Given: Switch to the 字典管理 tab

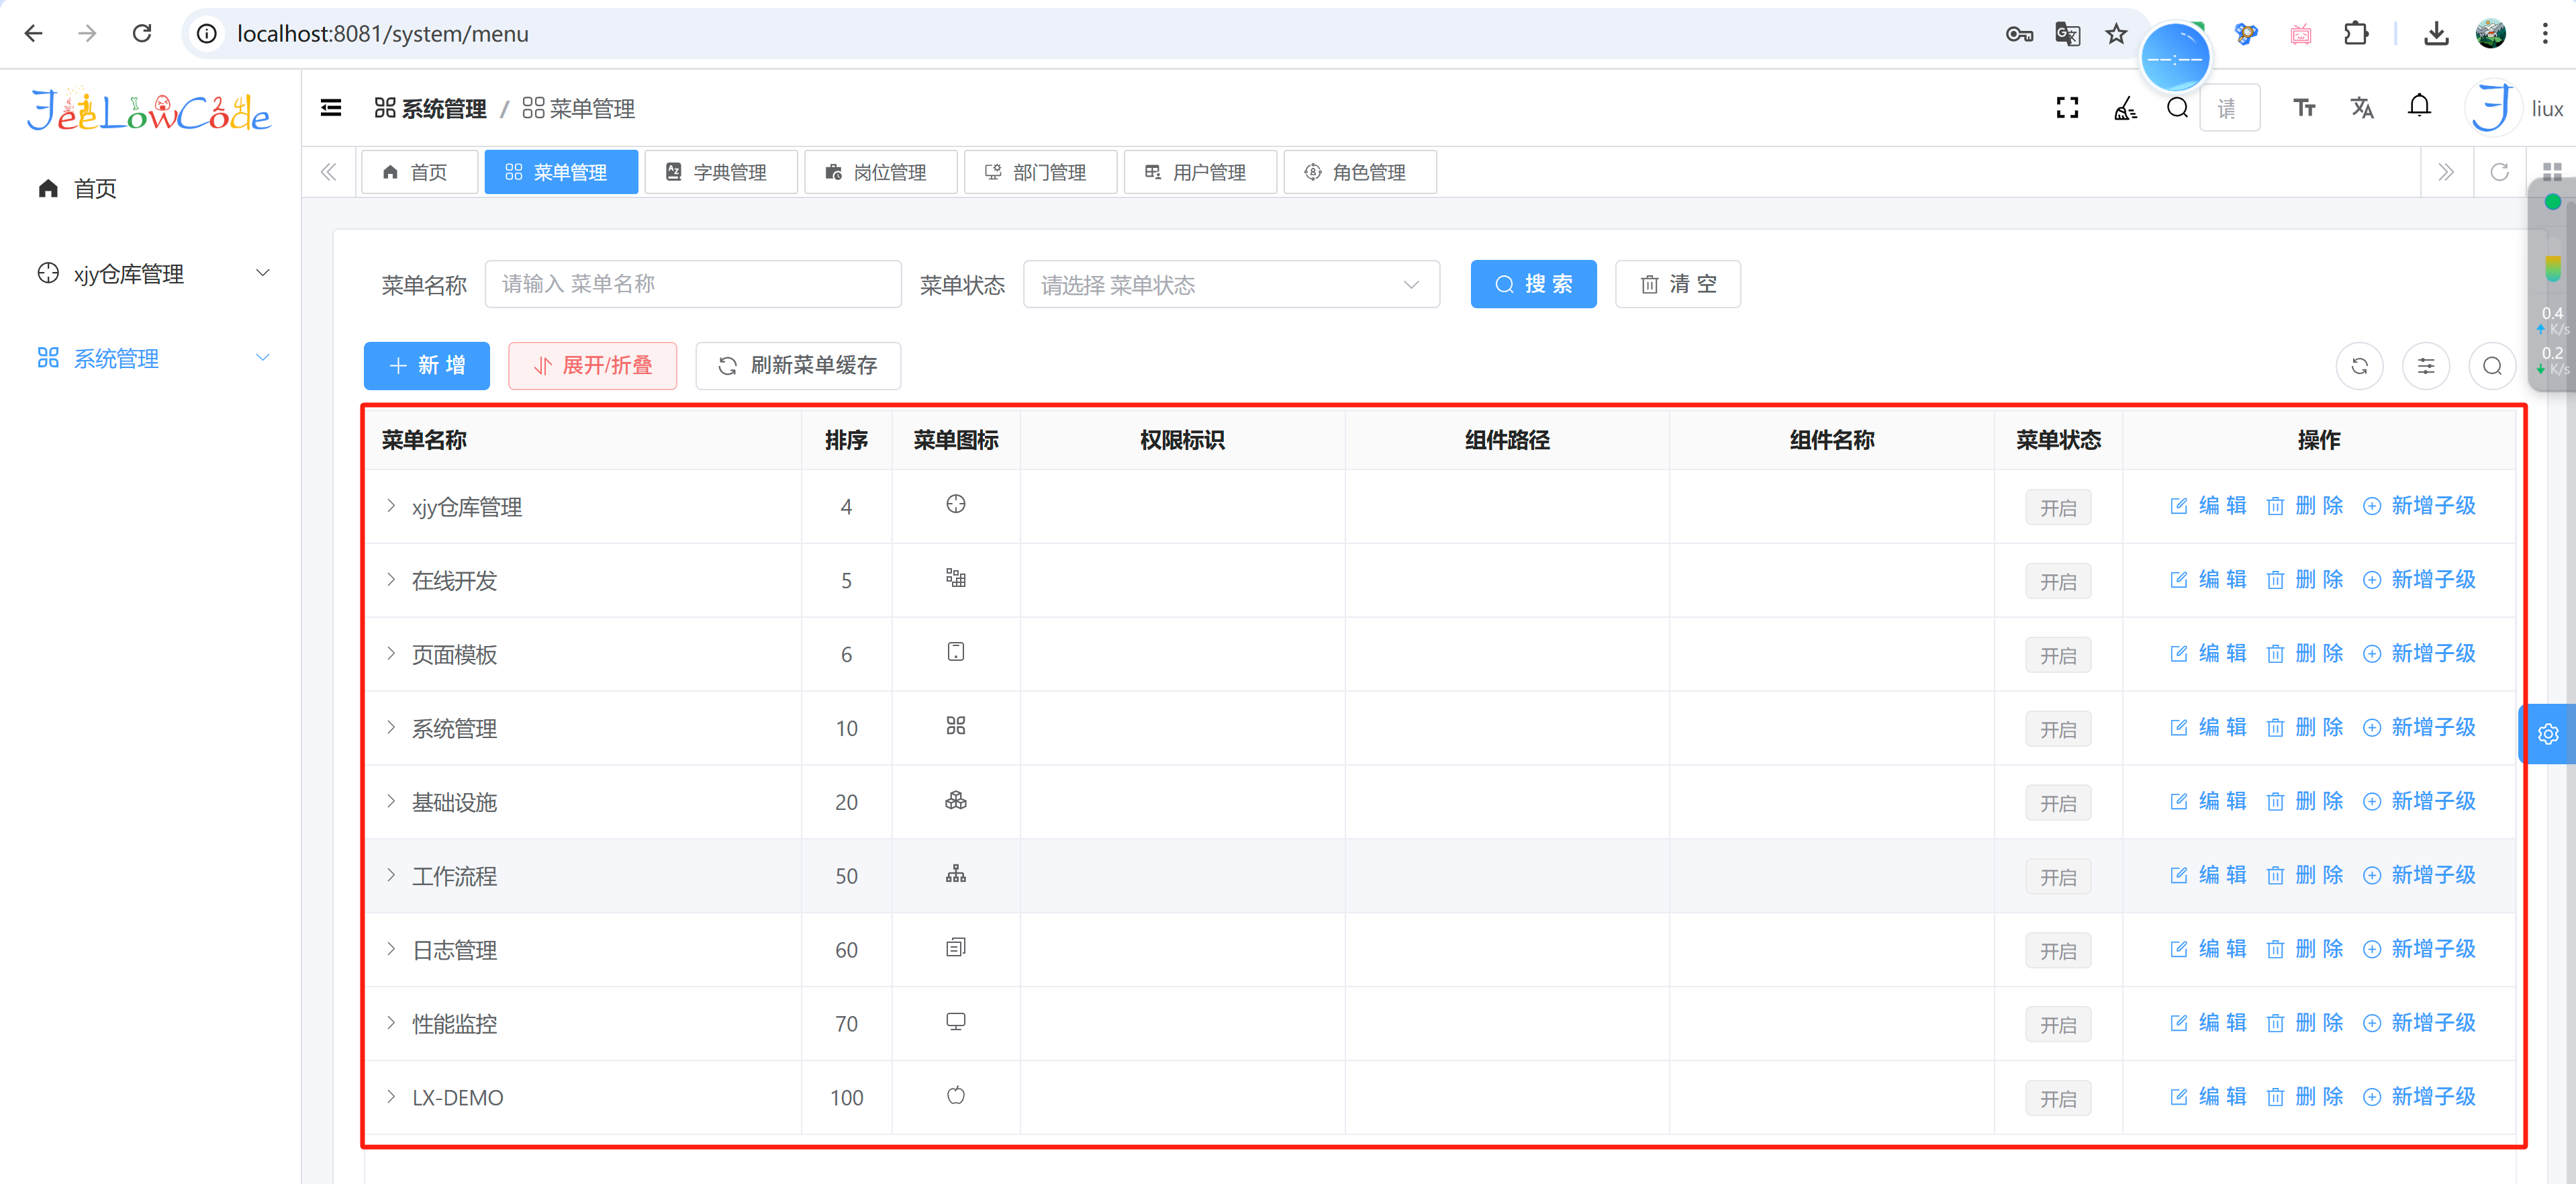Looking at the screenshot, I should pos(720,172).
